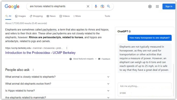Open About featured snippets link

(x=83, y=59)
